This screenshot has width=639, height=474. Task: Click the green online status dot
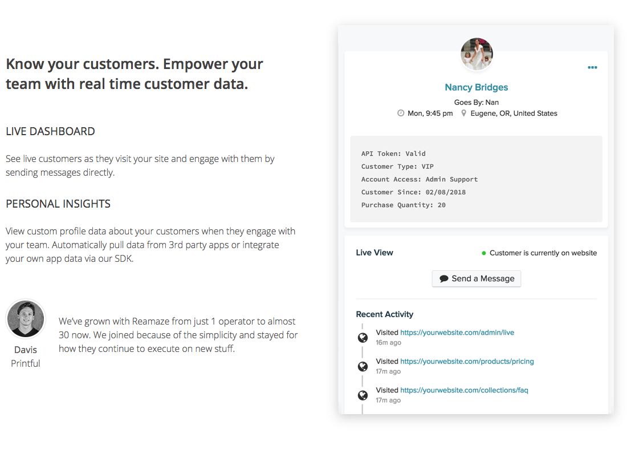[484, 253]
